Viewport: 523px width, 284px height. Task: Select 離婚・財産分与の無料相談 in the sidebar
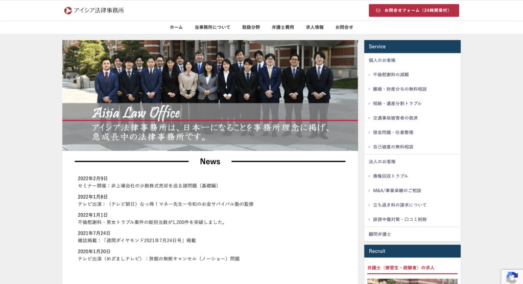tap(399, 89)
